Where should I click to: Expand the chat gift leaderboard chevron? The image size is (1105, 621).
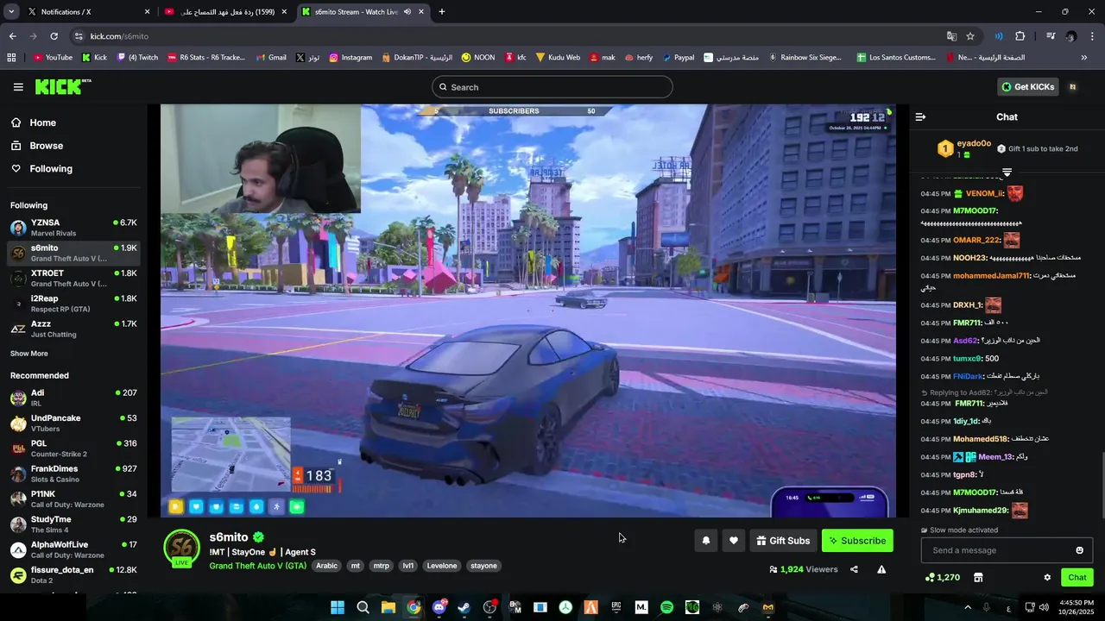1007,172
